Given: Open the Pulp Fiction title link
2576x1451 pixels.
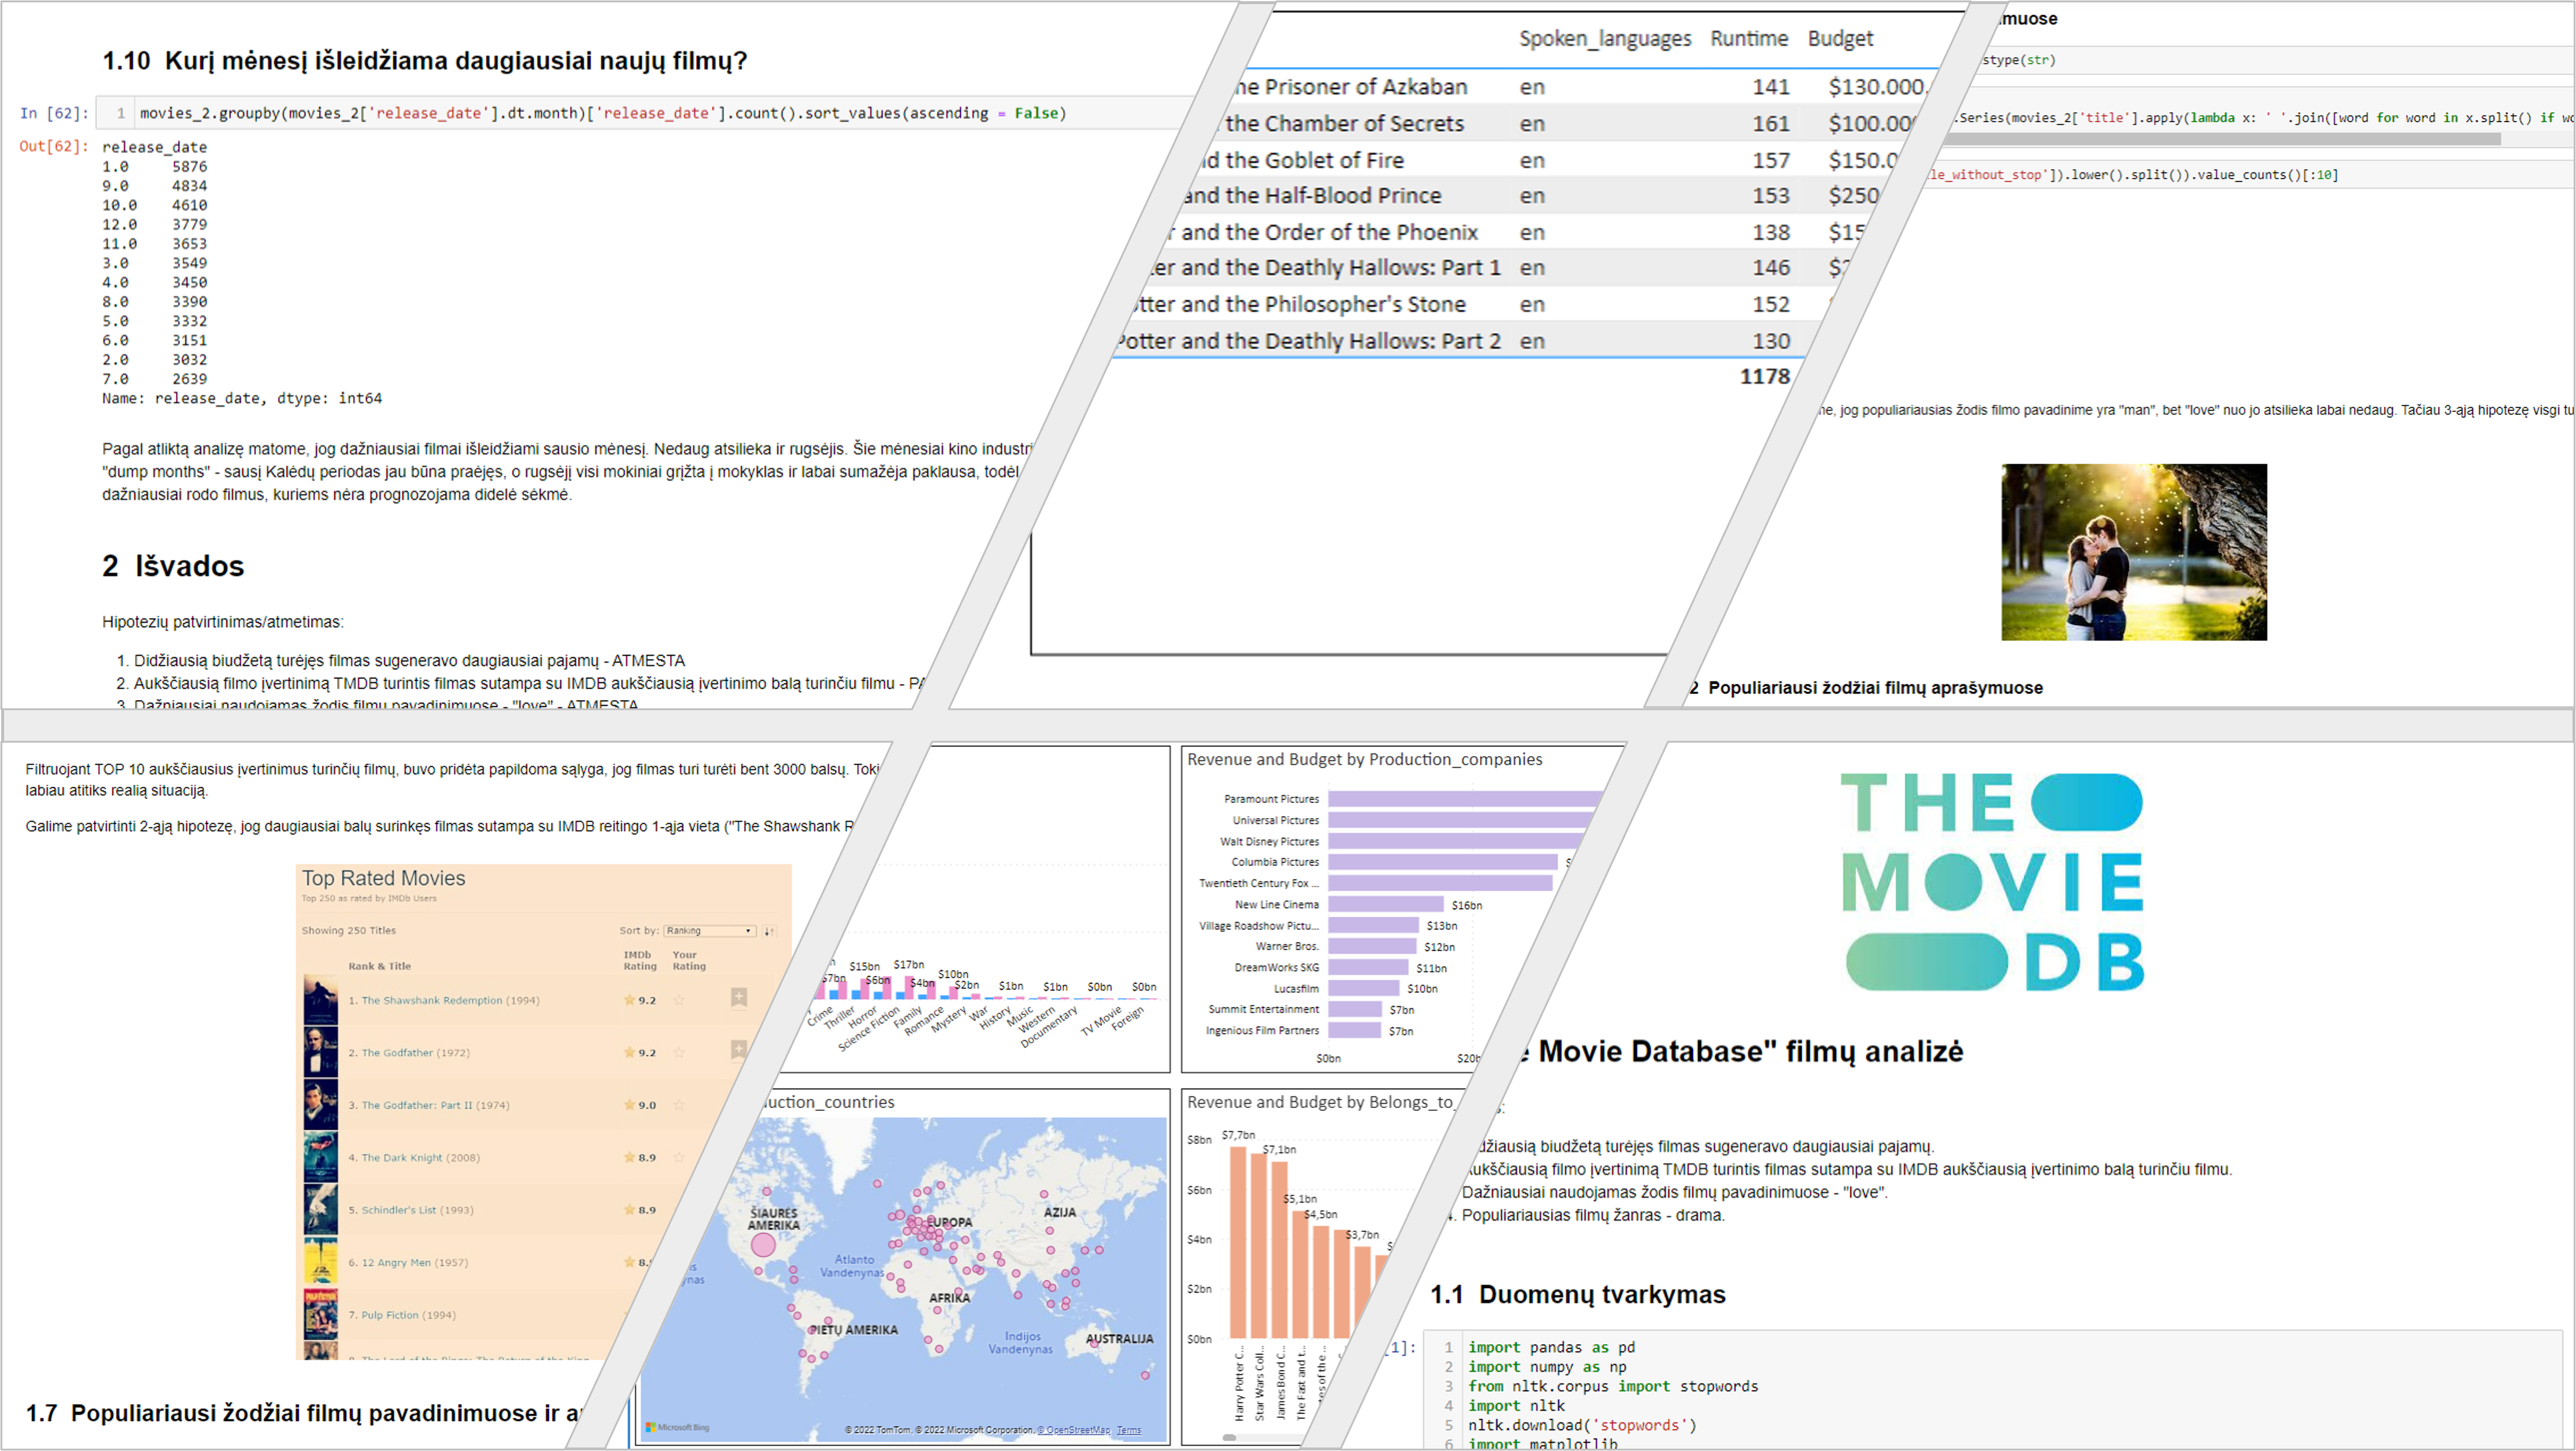Looking at the screenshot, I should (390, 1315).
